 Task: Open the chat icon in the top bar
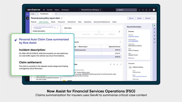[x=143, y=10]
